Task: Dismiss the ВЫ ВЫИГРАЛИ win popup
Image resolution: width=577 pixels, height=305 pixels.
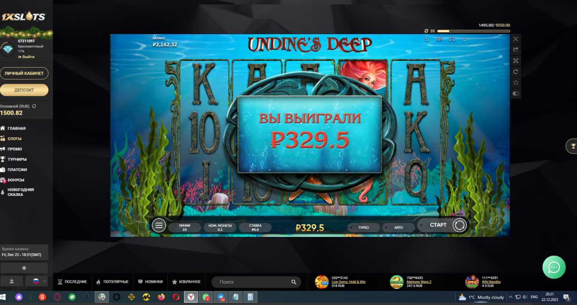Action: click(310, 134)
